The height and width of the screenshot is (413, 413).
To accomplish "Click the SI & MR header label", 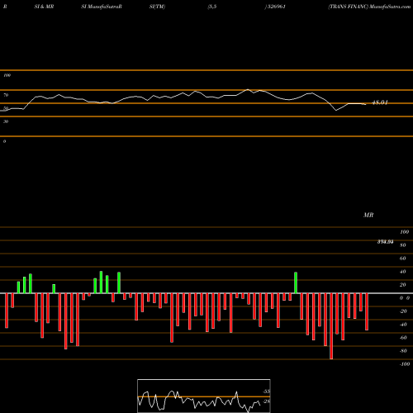I will coord(44,7).
